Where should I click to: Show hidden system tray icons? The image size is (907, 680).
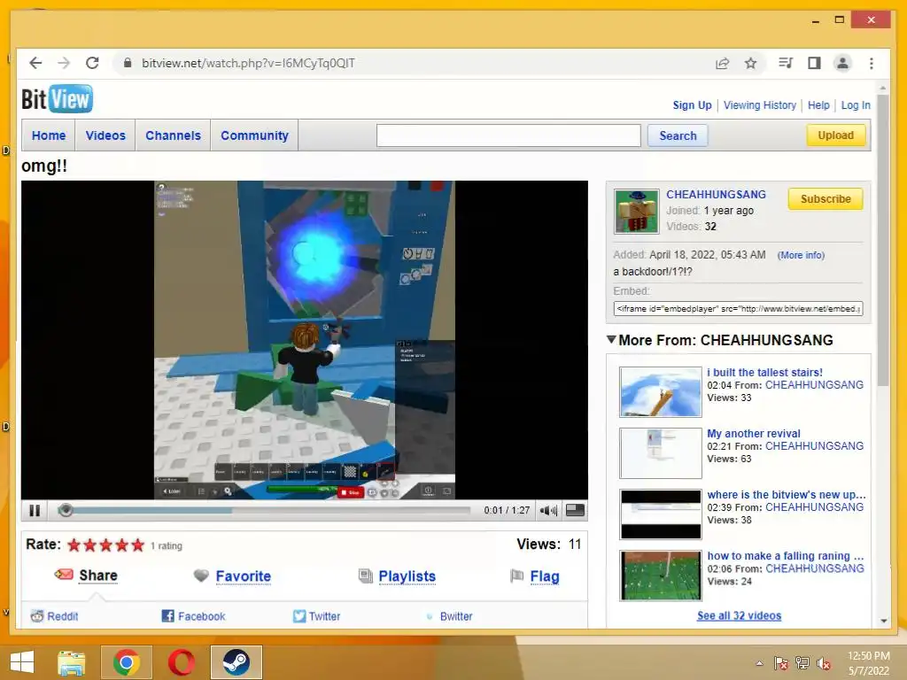[x=759, y=662]
